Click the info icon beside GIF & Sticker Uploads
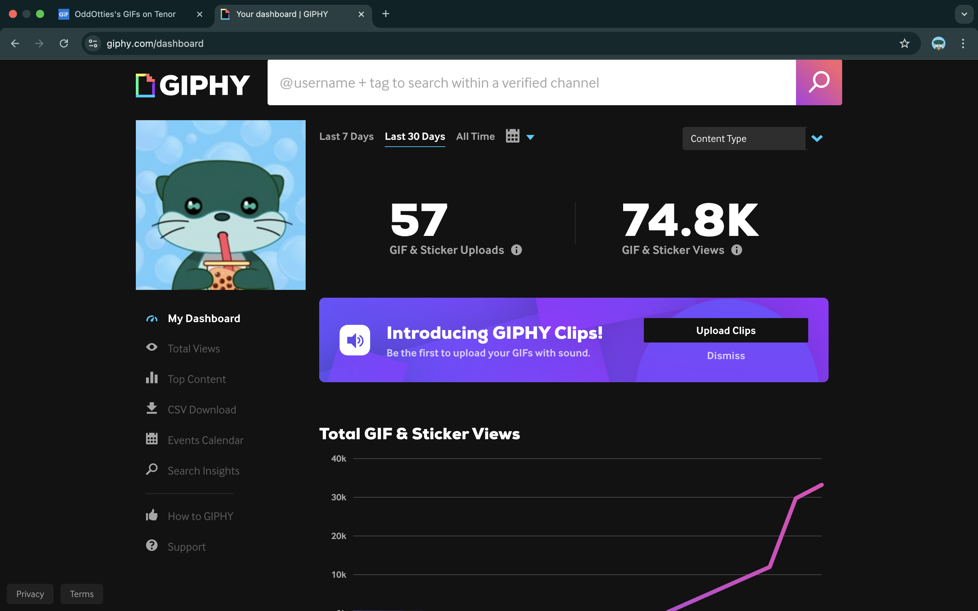This screenshot has height=611, width=978. tap(517, 250)
